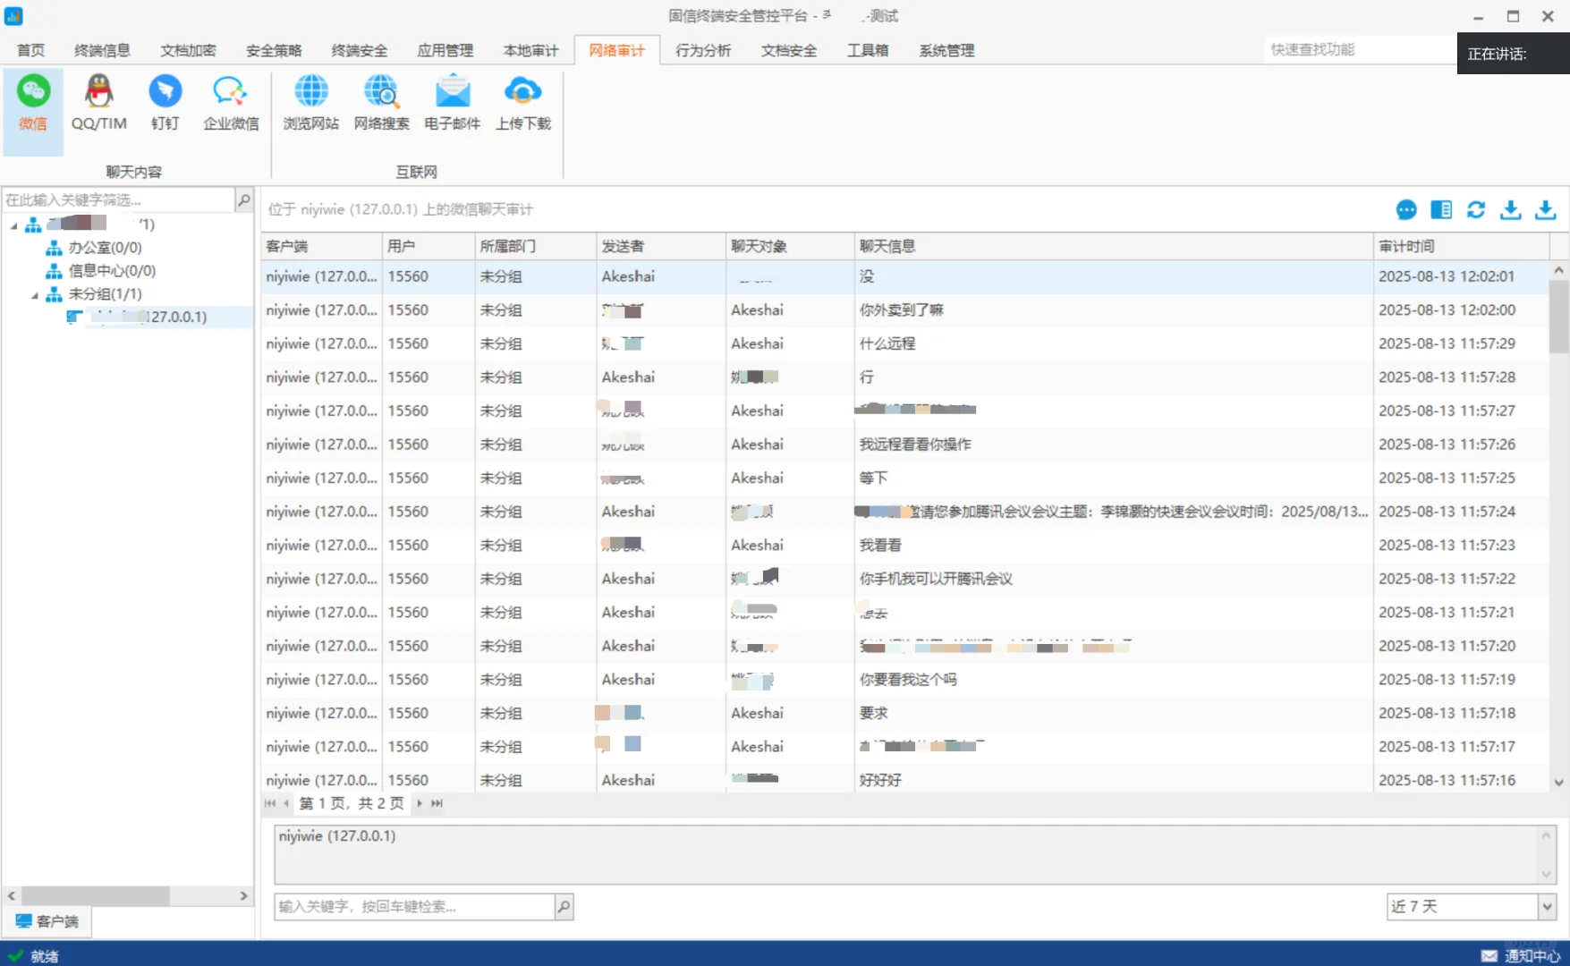This screenshot has width=1570, height=966.
Task: Open the QQ/TIM audit module
Action: pos(98,103)
